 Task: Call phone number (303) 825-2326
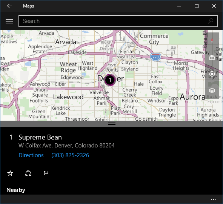pyautogui.click(x=70, y=155)
